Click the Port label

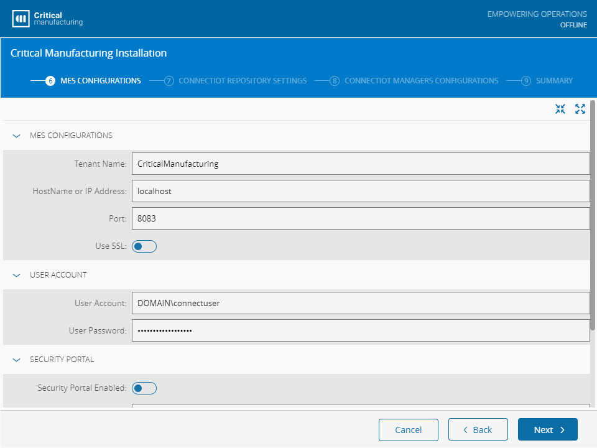pyautogui.click(x=118, y=218)
